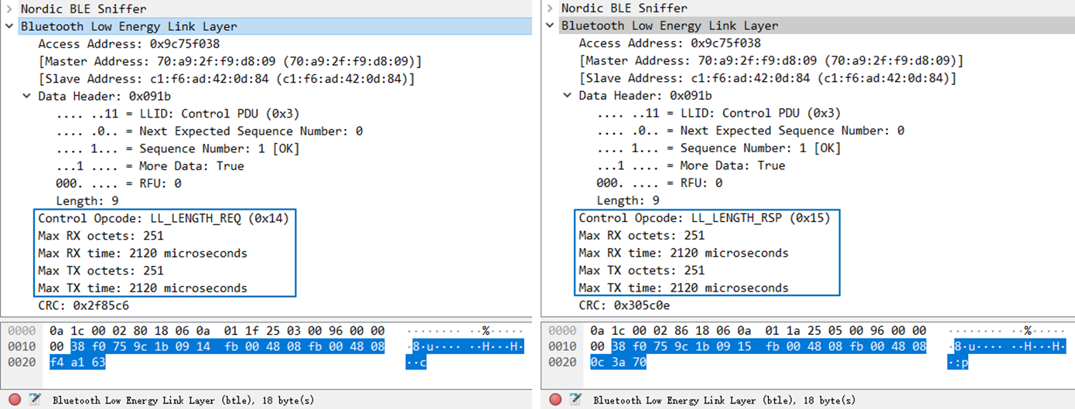Collapse Data Header 0x091b arrow in right panel
Image resolution: width=1075 pixels, height=409 pixels.
coord(568,96)
